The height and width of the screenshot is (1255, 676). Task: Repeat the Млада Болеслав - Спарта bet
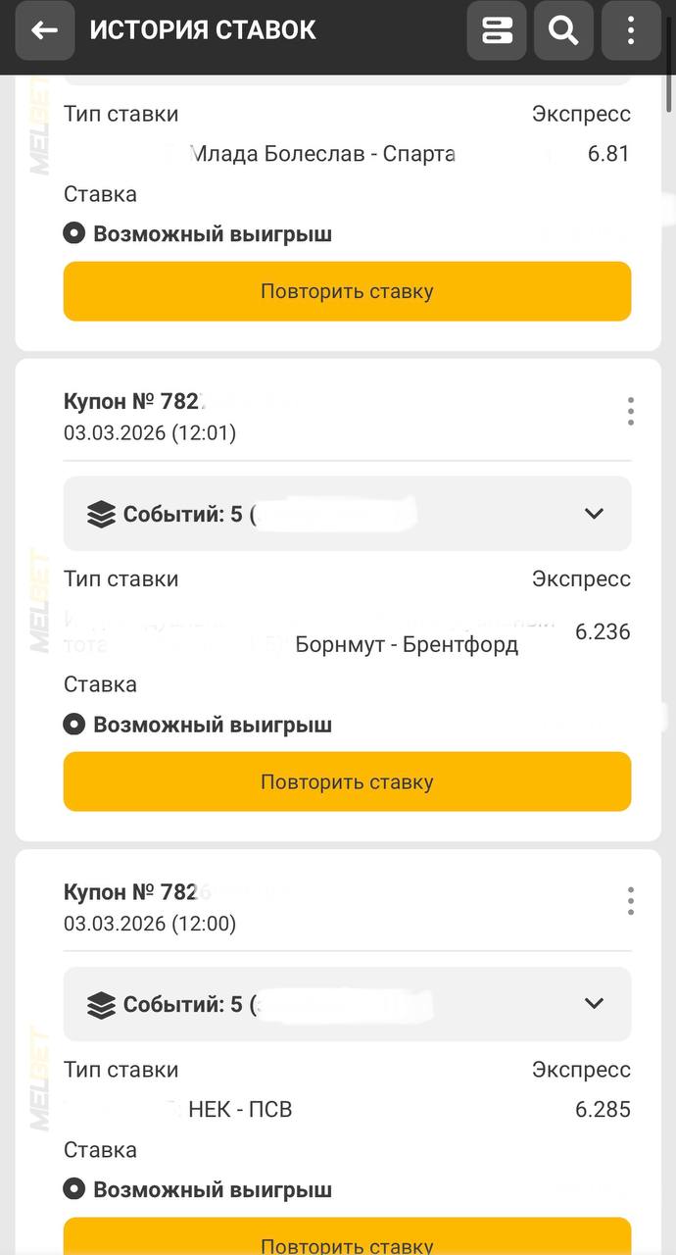[x=347, y=291]
